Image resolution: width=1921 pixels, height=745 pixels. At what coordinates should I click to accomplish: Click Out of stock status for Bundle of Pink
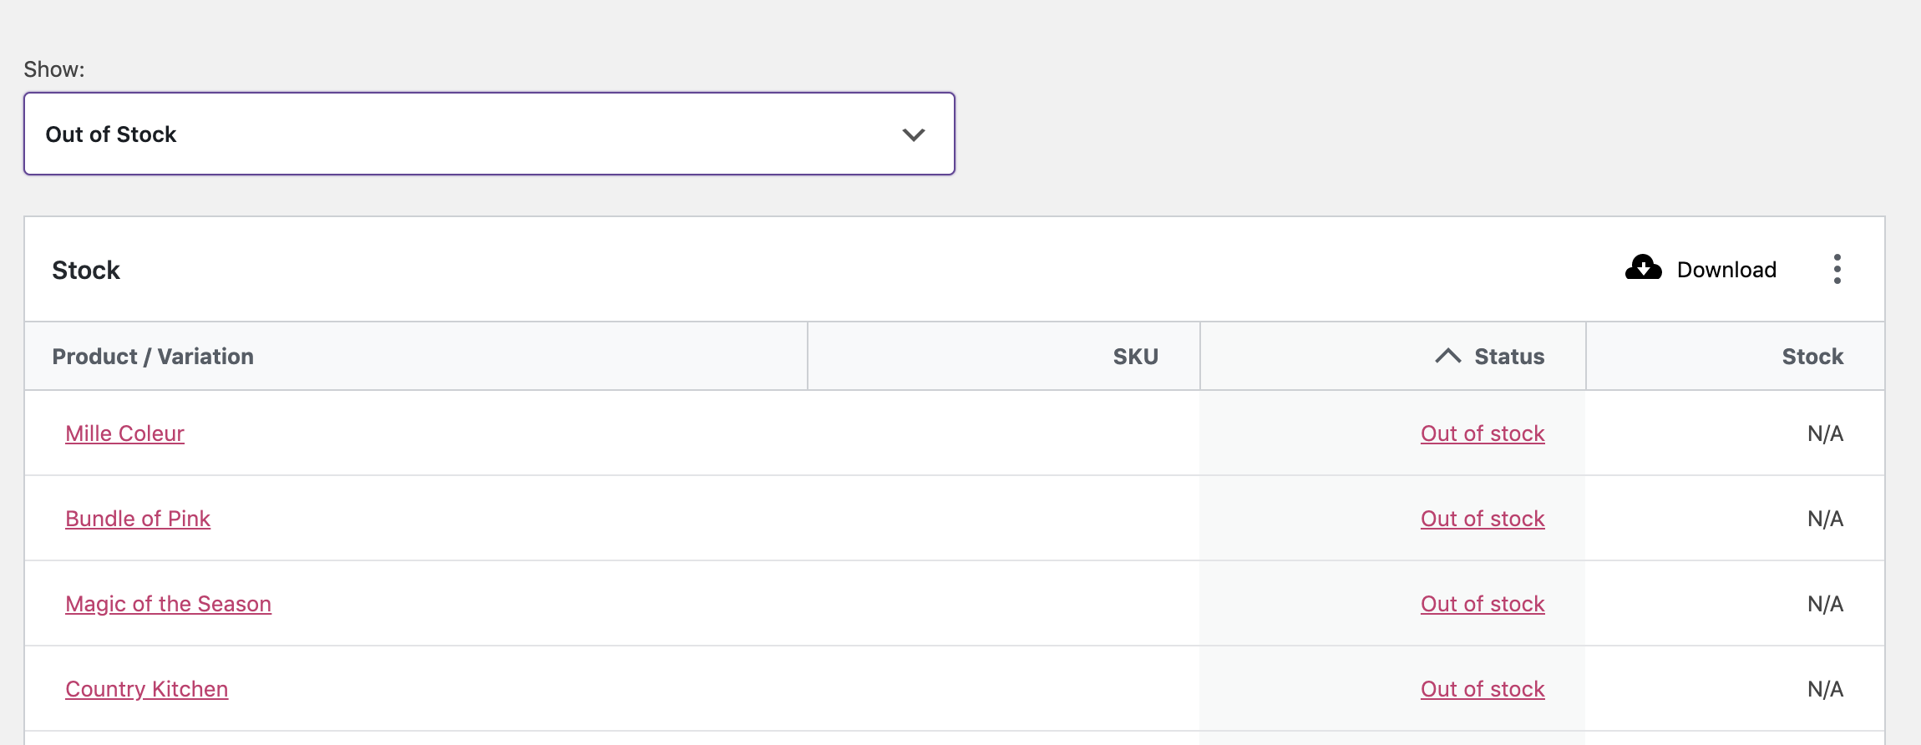(1482, 519)
